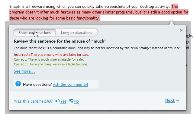Switch to the Long explanations tab
The image size is (193, 114).
pyautogui.click(x=76, y=33)
